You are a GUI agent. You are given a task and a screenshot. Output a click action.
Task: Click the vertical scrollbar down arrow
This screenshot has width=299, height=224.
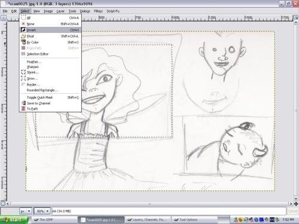296,198
